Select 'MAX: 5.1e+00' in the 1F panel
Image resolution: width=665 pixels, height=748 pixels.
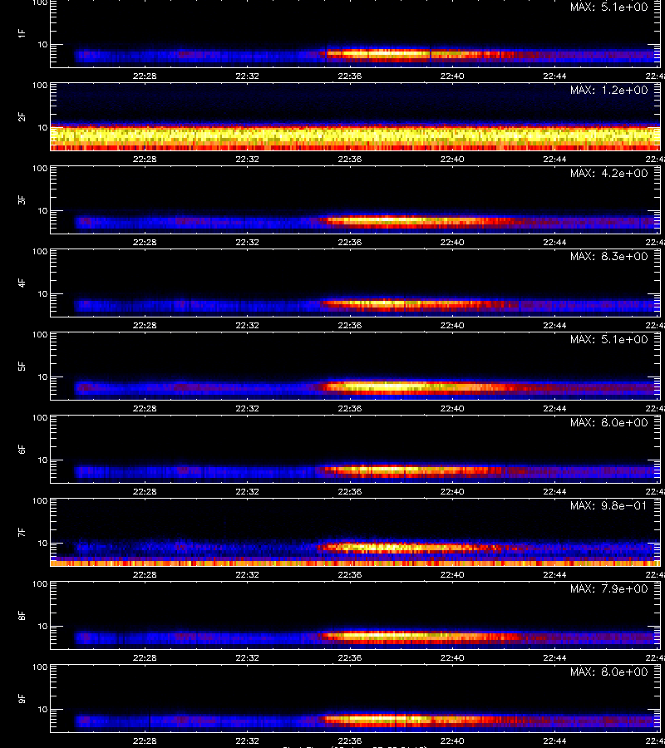608,7
